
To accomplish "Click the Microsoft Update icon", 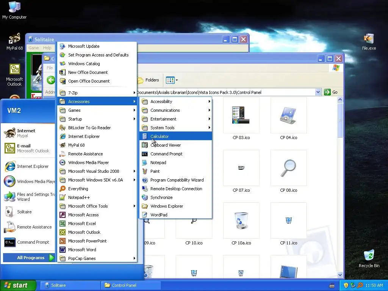I will [63, 46].
